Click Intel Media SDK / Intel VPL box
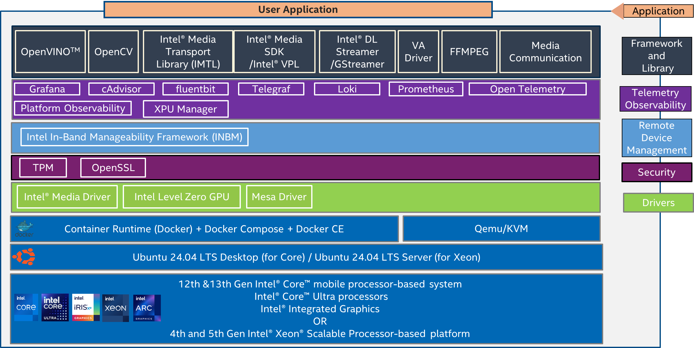This screenshot has width=694, height=348. pos(274,51)
